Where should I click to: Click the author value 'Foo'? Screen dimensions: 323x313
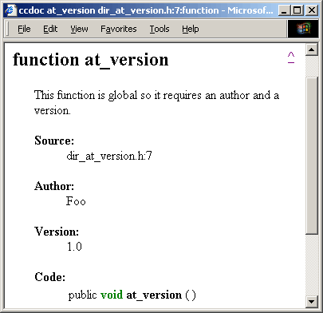[x=76, y=201]
